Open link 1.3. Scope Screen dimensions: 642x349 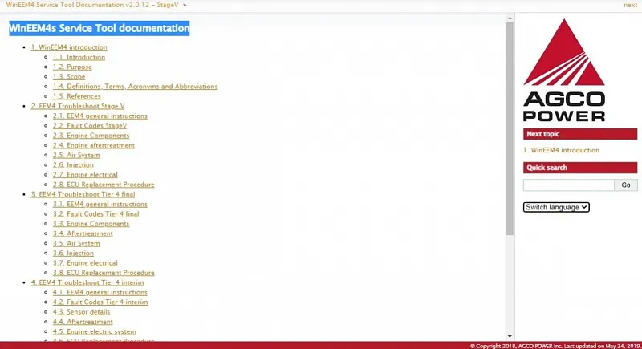(69, 76)
